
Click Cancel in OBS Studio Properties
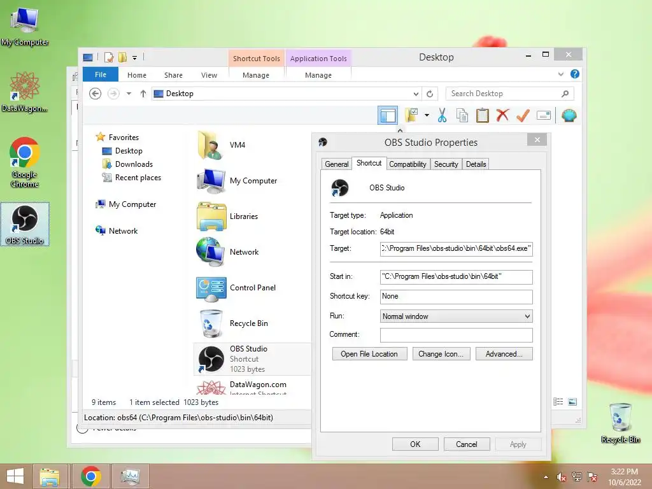tap(467, 444)
